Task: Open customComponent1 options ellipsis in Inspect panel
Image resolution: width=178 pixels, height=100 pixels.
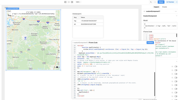Action: (x=176, y=11)
